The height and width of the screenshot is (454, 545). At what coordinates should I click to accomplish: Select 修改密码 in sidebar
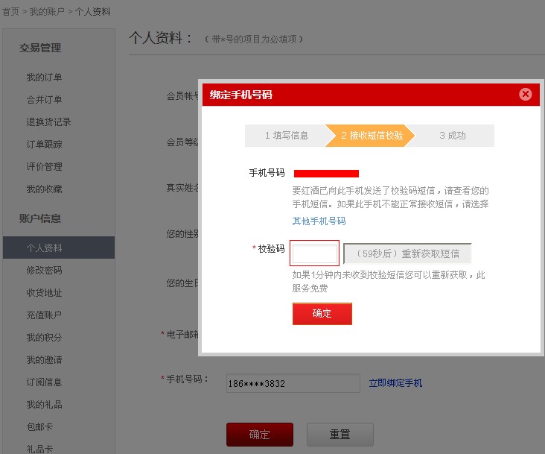[45, 271]
